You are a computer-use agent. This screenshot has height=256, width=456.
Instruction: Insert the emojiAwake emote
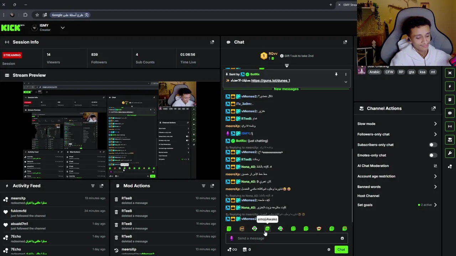(268, 229)
